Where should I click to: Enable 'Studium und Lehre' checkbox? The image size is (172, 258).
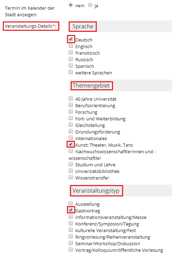click(71, 164)
